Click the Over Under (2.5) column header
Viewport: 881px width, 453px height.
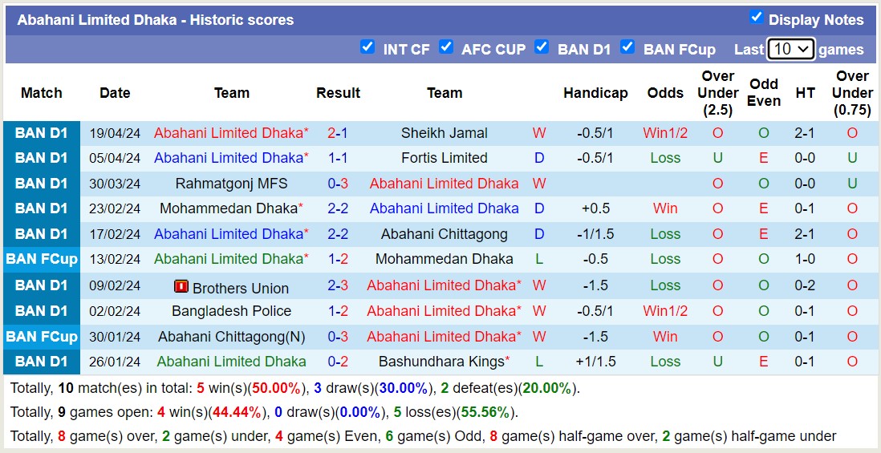tap(717, 93)
